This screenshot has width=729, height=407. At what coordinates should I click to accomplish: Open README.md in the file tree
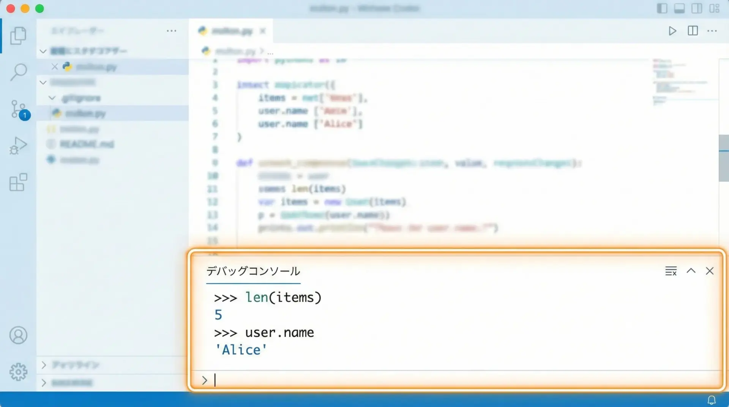click(87, 144)
